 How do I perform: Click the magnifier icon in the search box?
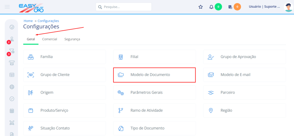pos(100,7)
